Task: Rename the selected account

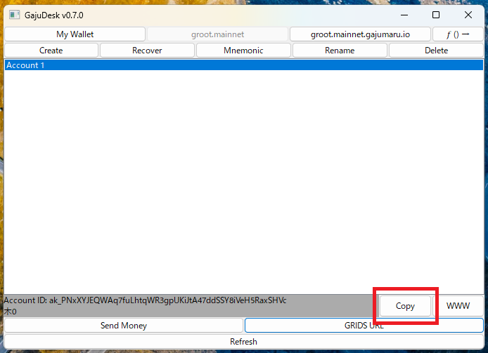Action: [340, 51]
